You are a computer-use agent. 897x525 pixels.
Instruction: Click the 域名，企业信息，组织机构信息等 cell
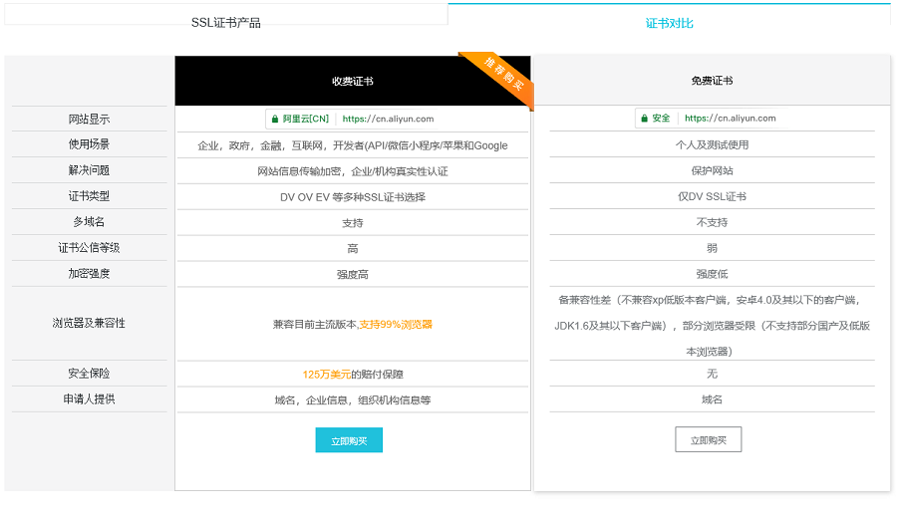pyautogui.click(x=353, y=400)
